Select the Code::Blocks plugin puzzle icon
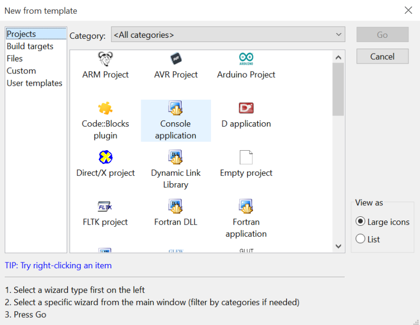The image size is (420, 325). tap(106, 108)
